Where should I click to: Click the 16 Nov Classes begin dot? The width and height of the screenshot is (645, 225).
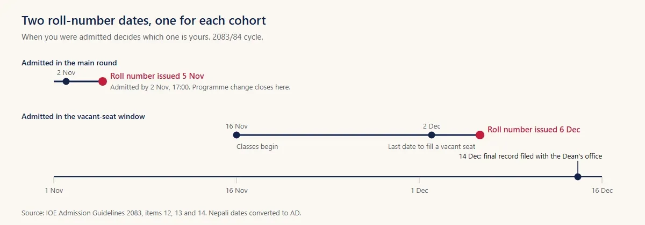236,135
